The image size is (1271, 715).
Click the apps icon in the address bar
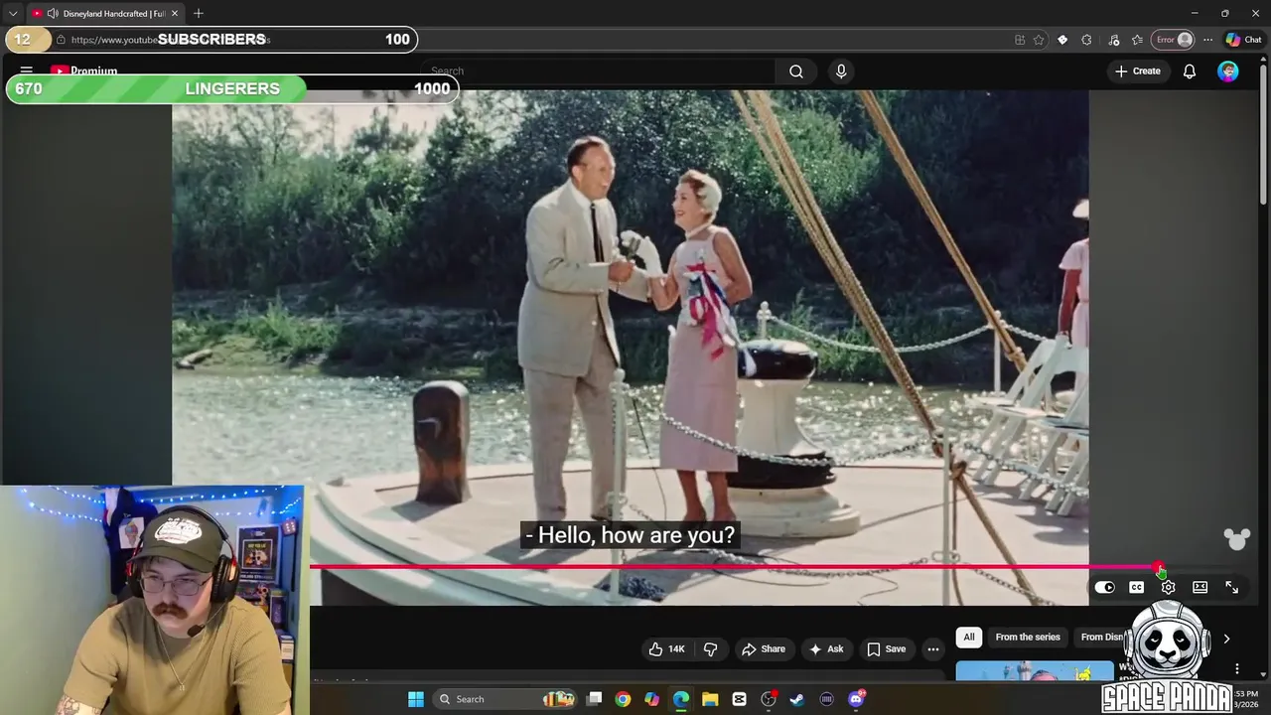1020,40
